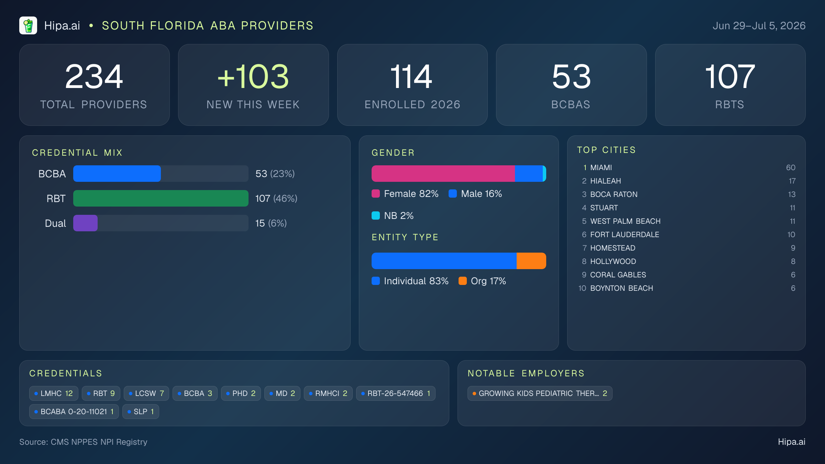
Task: Click the Male 16% legend label
Action: point(481,194)
